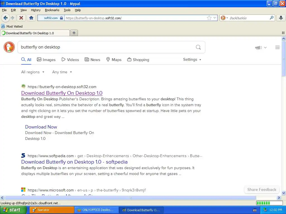
Task: Click the Softpedia S favicon
Action: click(x=23, y=155)
